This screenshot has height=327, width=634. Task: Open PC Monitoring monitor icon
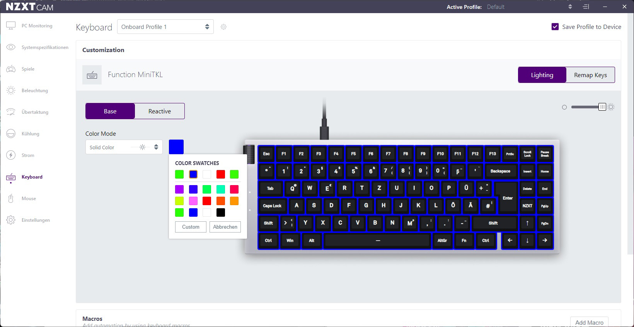pos(11,26)
